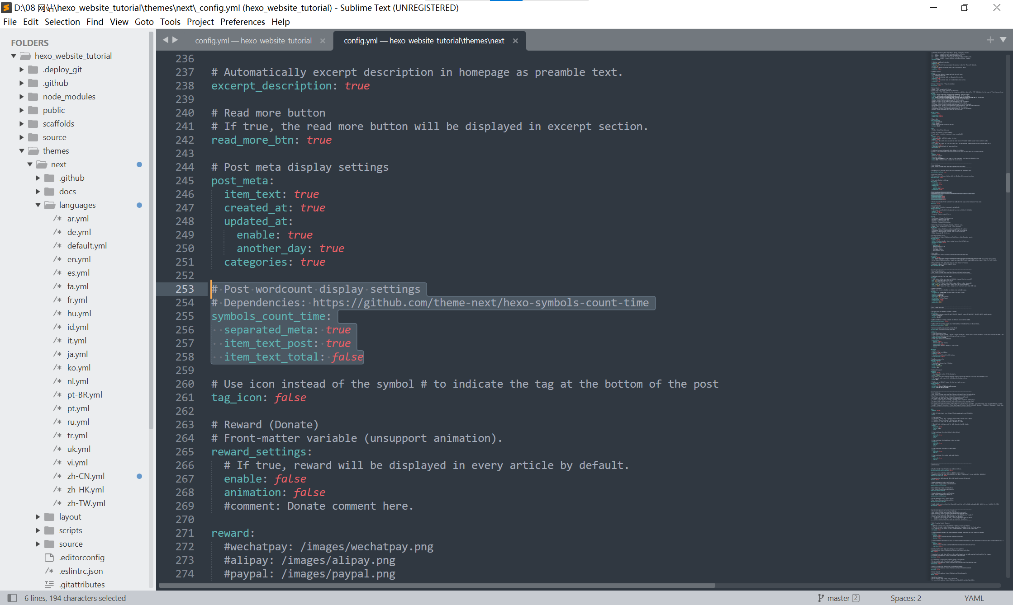Close the themes\next _config.yml tab
Image resolution: width=1013 pixels, height=605 pixels.
point(515,41)
